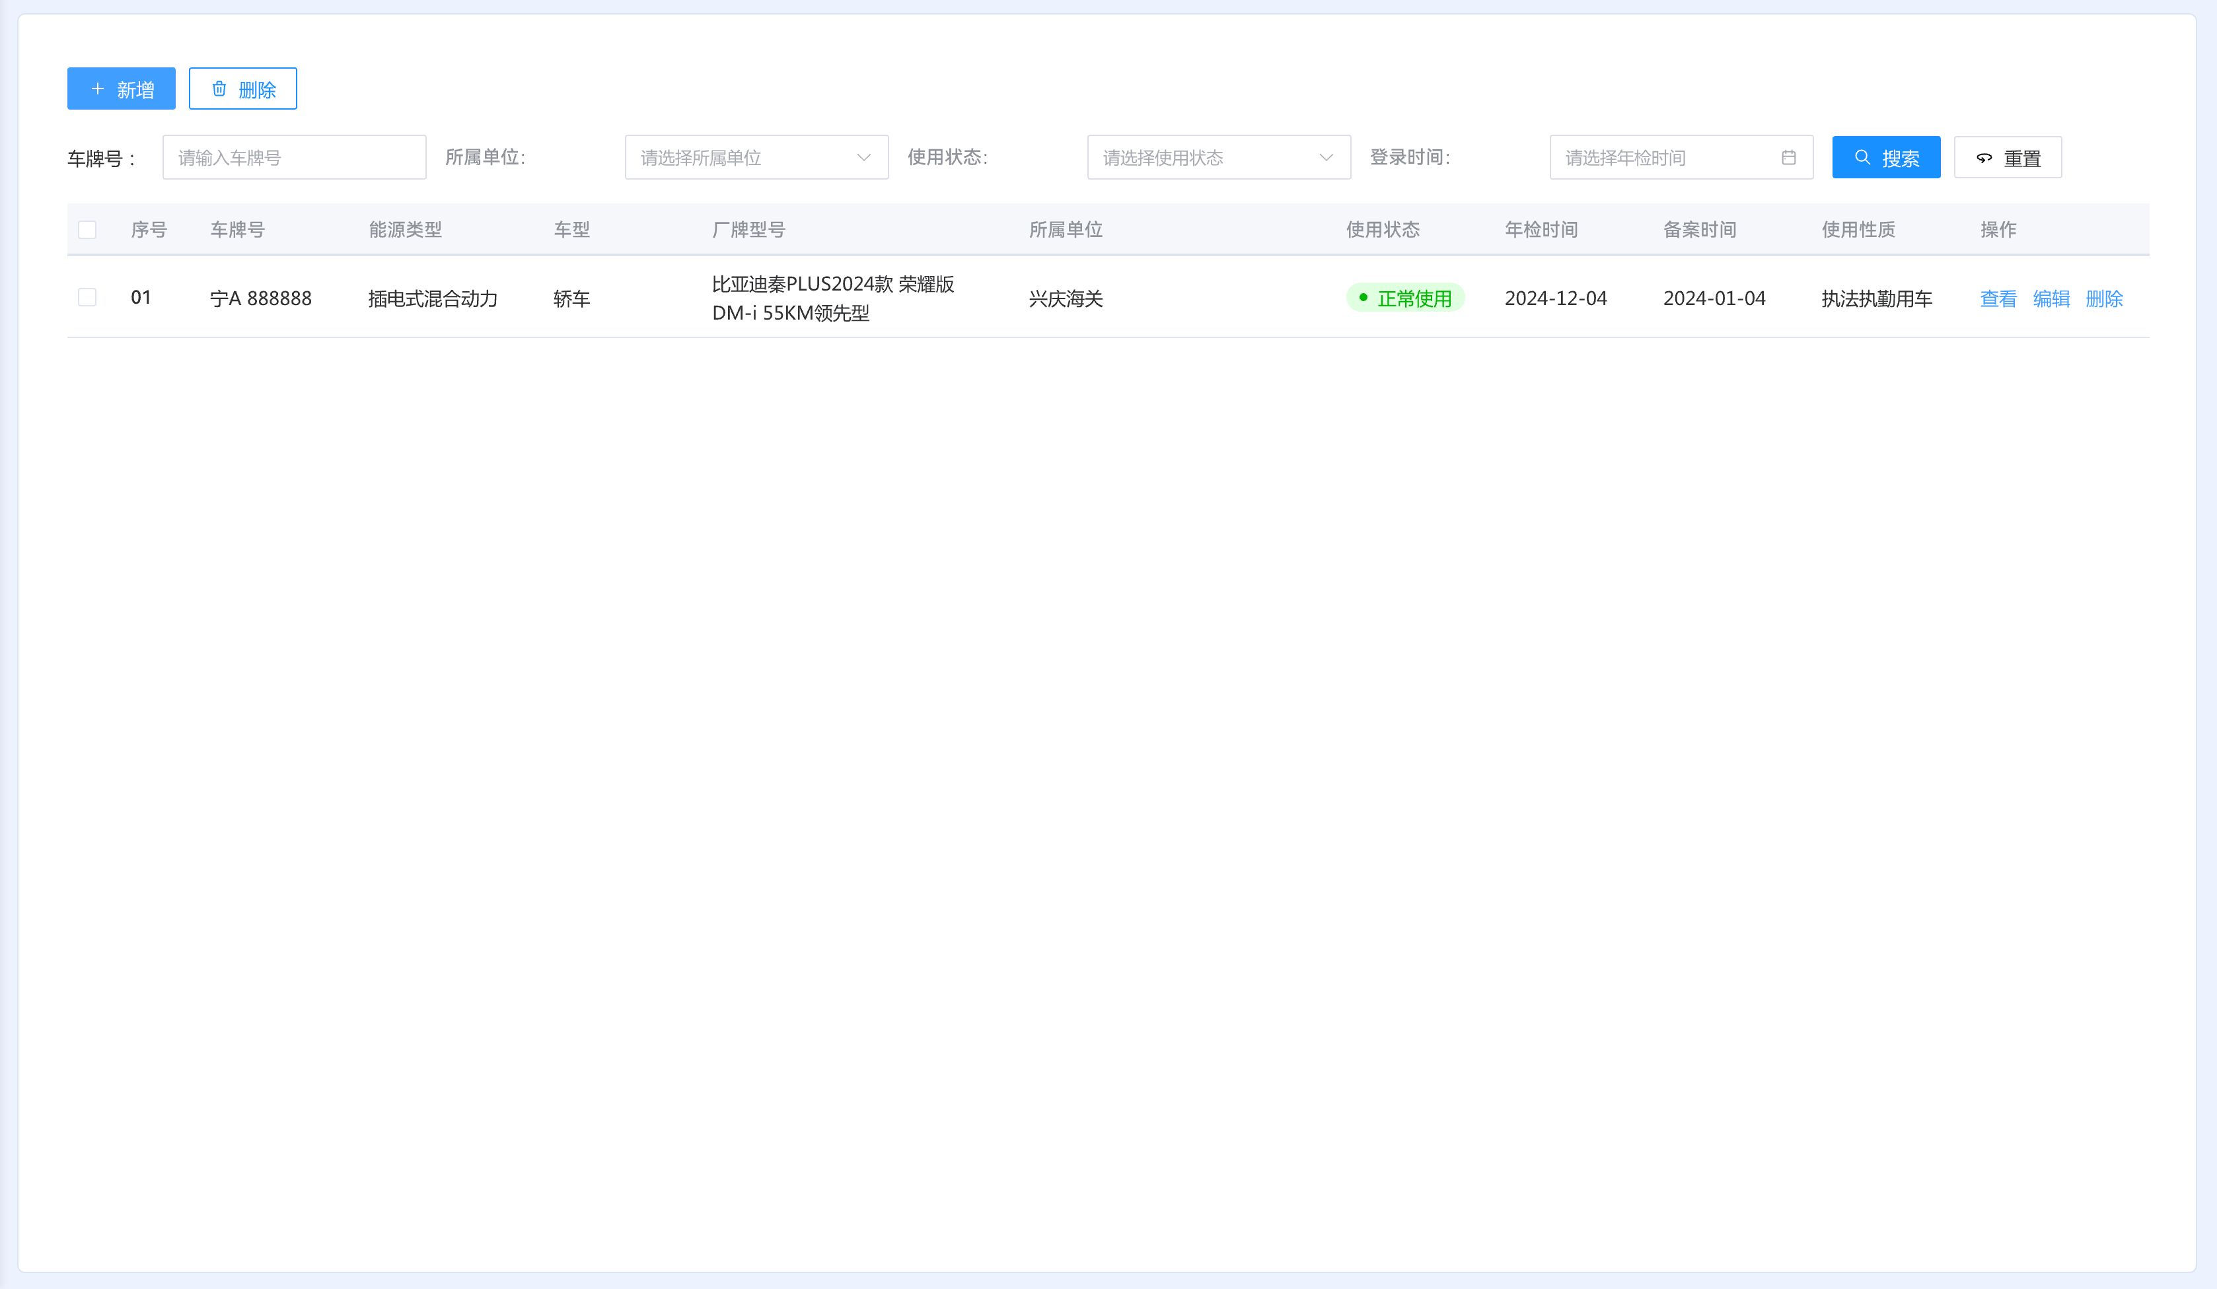Expand the 使用状态 dropdown arrow

click(1326, 157)
